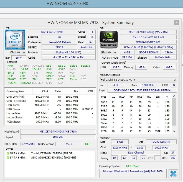Click the GPU clock value 135.0

click(116, 67)
